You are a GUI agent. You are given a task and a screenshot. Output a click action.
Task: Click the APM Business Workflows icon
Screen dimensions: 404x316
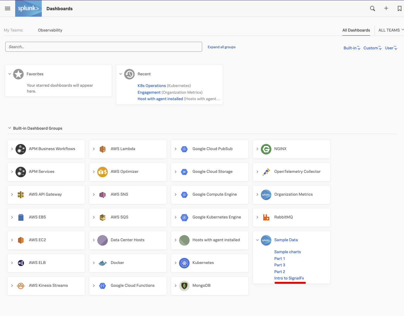coord(21,149)
